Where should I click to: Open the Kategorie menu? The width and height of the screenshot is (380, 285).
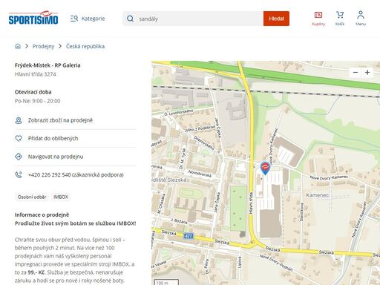(x=88, y=19)
